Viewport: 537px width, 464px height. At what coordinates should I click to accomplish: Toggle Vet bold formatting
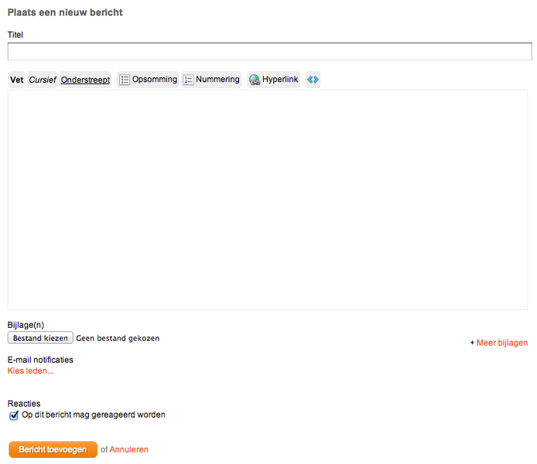click(17, 80)
